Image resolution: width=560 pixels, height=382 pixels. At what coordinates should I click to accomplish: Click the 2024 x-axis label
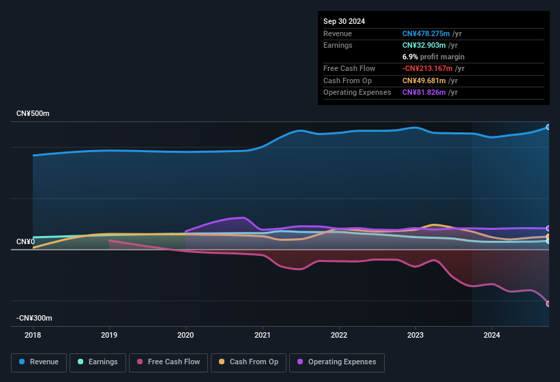point(491,335)
